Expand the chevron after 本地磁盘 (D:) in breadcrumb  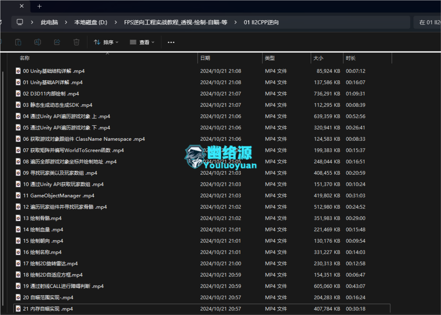click(x=115, y=22)
